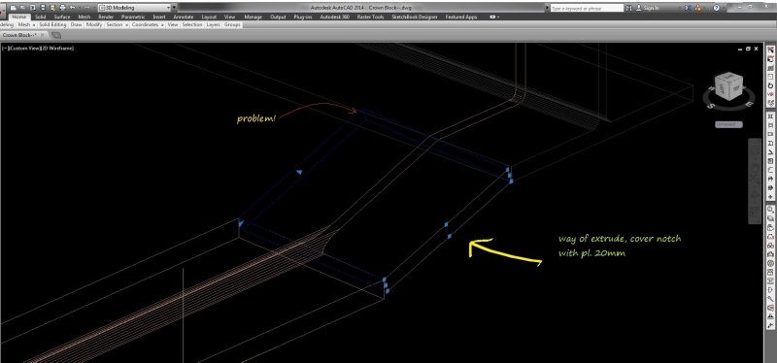Click the zoom magnifier icon in right toolbar
The image size is (777, 363).
[x=770, y=210]
